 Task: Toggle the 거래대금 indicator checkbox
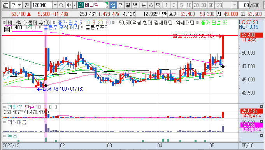pyautogui.click(x=5, y=122)
